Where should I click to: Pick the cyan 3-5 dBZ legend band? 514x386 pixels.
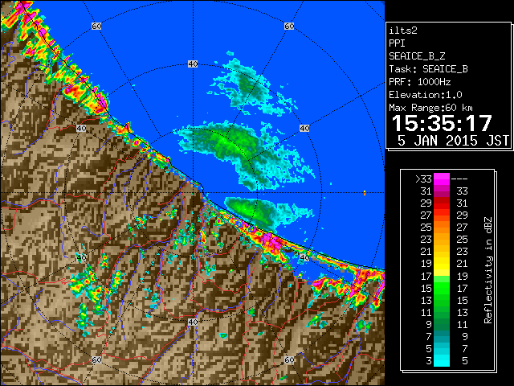click(x=442, y=361)
